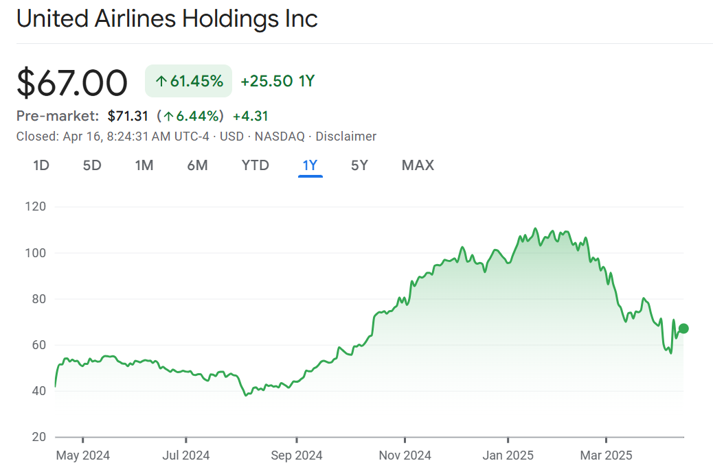The image size is (713, 474).
Task: Click the pre-market price $71.31
Action: (x=128, y=116)
